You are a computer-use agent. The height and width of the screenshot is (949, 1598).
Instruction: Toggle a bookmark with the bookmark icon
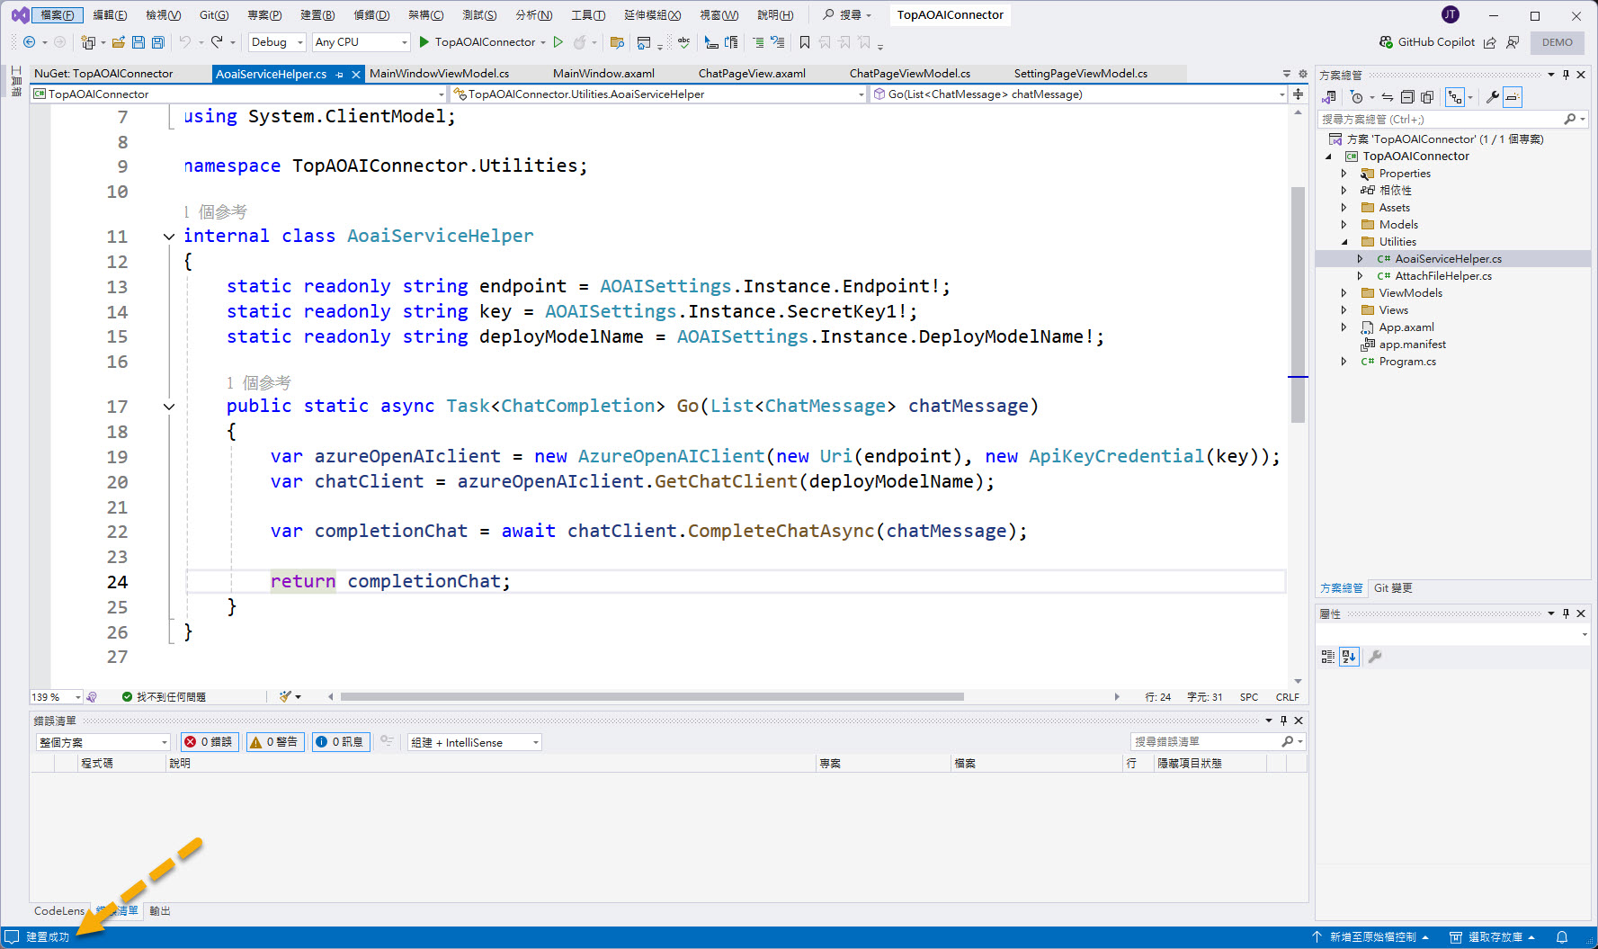[x=805, y=42]
